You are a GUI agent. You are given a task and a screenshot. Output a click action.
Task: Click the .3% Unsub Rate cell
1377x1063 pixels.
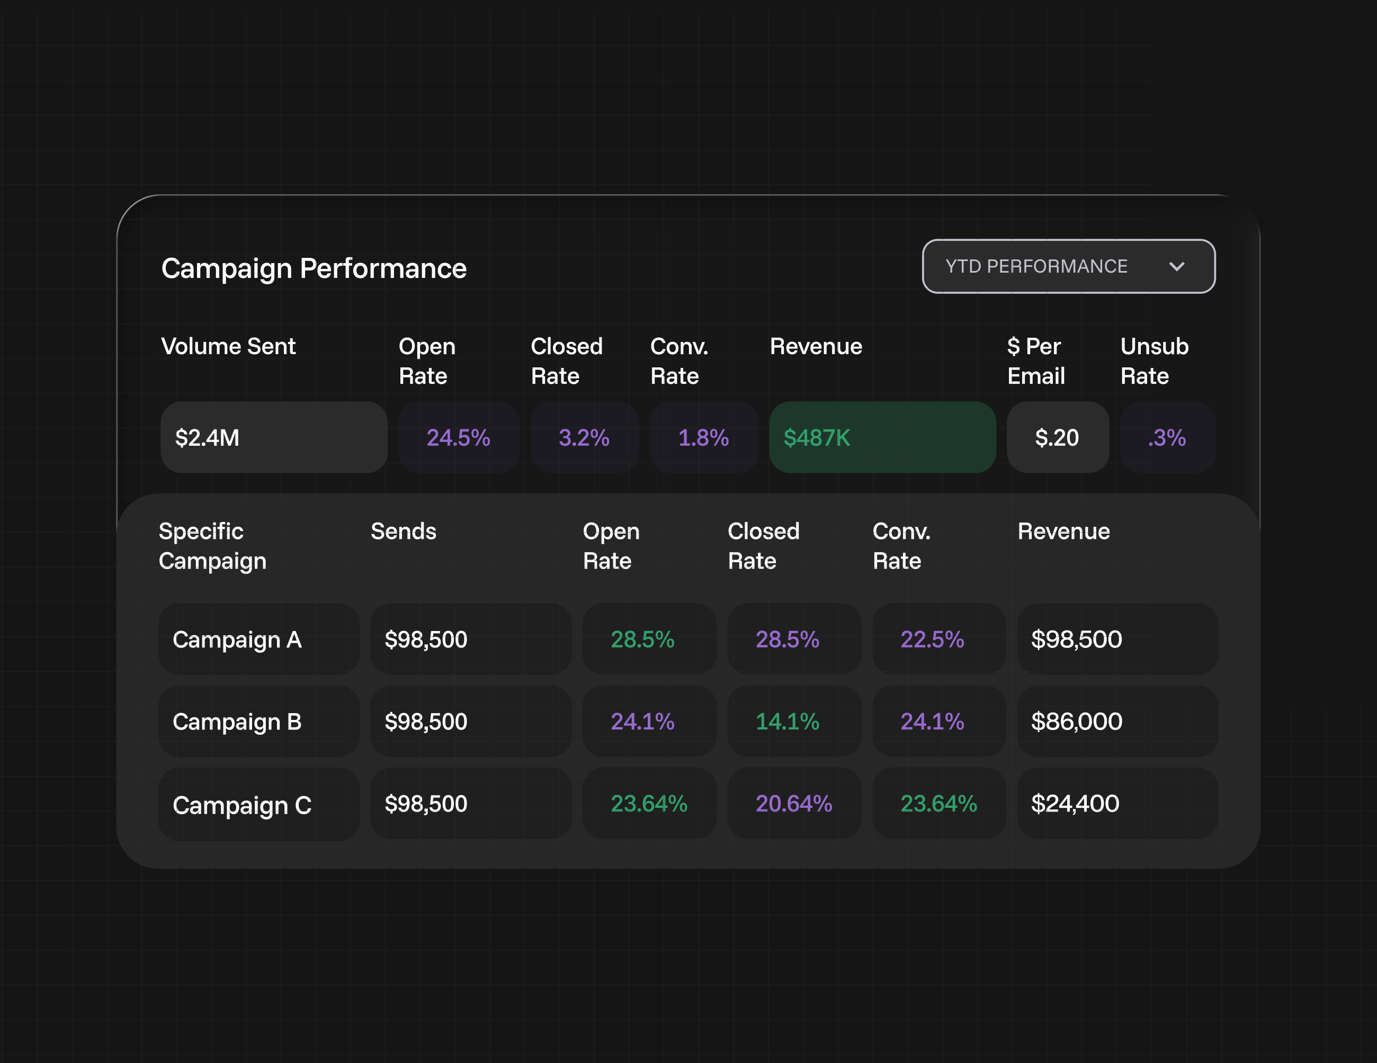tap(1167, 437)
